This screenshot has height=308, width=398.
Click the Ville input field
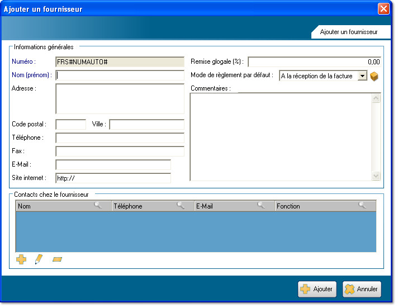(146, 125)
